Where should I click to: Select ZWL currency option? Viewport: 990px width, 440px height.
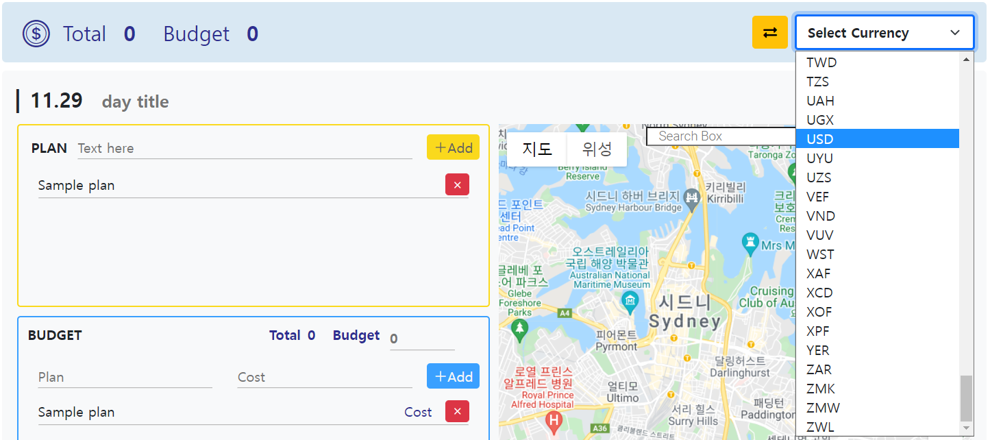[x=878, y=426]
